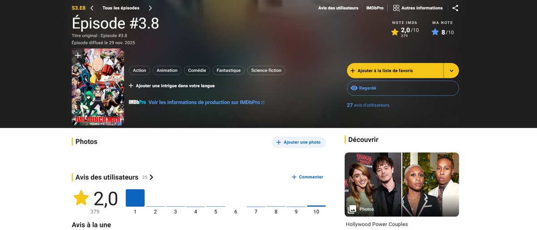Select the rating 10 histogram bar
Screen dimensions: 537x230
(316, 206)
